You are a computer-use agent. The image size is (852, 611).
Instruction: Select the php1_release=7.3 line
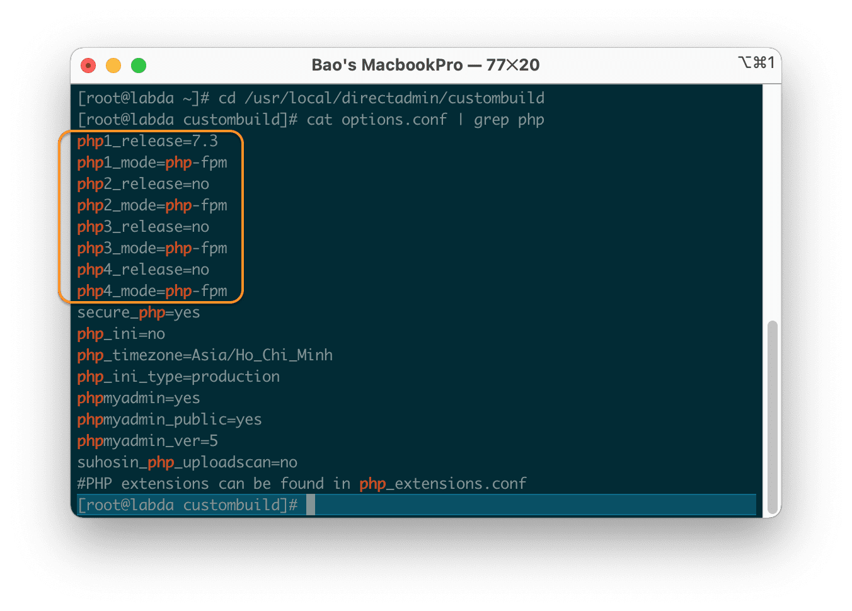point(147,140)
